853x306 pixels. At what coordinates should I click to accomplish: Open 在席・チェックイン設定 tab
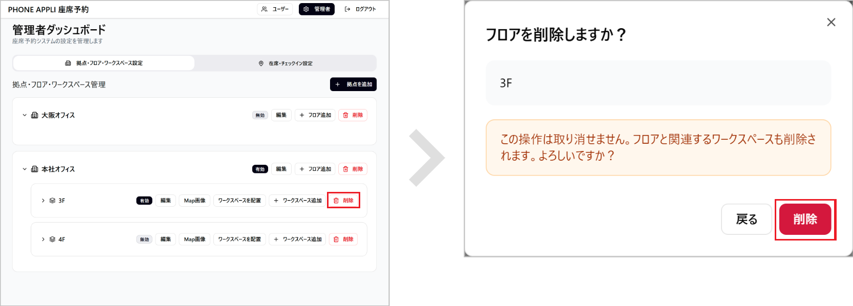286,63
